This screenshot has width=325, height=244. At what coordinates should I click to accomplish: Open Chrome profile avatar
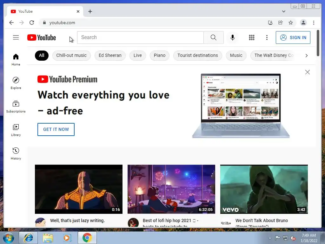coord(303,23)
